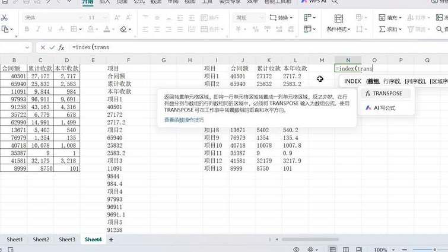The width and height of the screenshot is (448, 252).
Task: Click the Percent style icon
Action: 256,29
